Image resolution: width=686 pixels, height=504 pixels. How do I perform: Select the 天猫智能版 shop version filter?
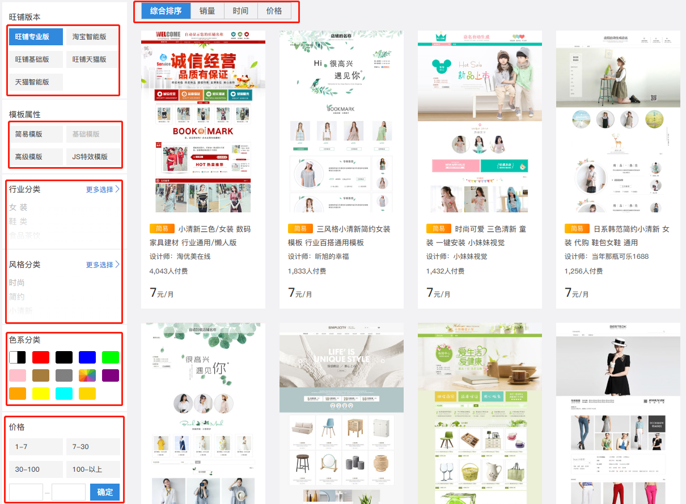[x=36, y=82]
